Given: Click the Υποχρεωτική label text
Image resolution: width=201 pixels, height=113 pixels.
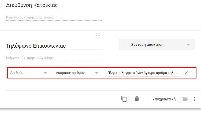Looking at the screenshot, I should click(164, 99).
